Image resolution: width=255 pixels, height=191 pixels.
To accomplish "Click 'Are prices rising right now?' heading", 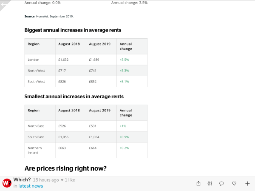I will pyautogui.click(x=65, y=168).
